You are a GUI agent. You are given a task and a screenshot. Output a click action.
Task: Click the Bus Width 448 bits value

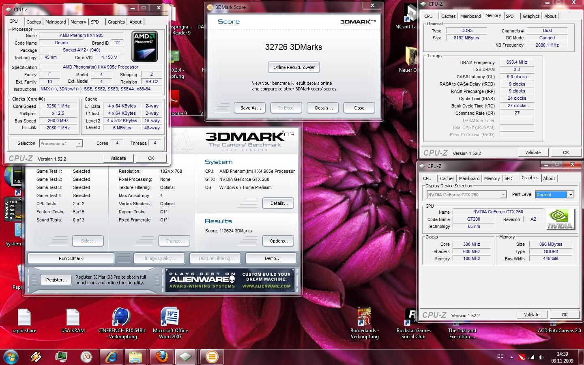550,258
